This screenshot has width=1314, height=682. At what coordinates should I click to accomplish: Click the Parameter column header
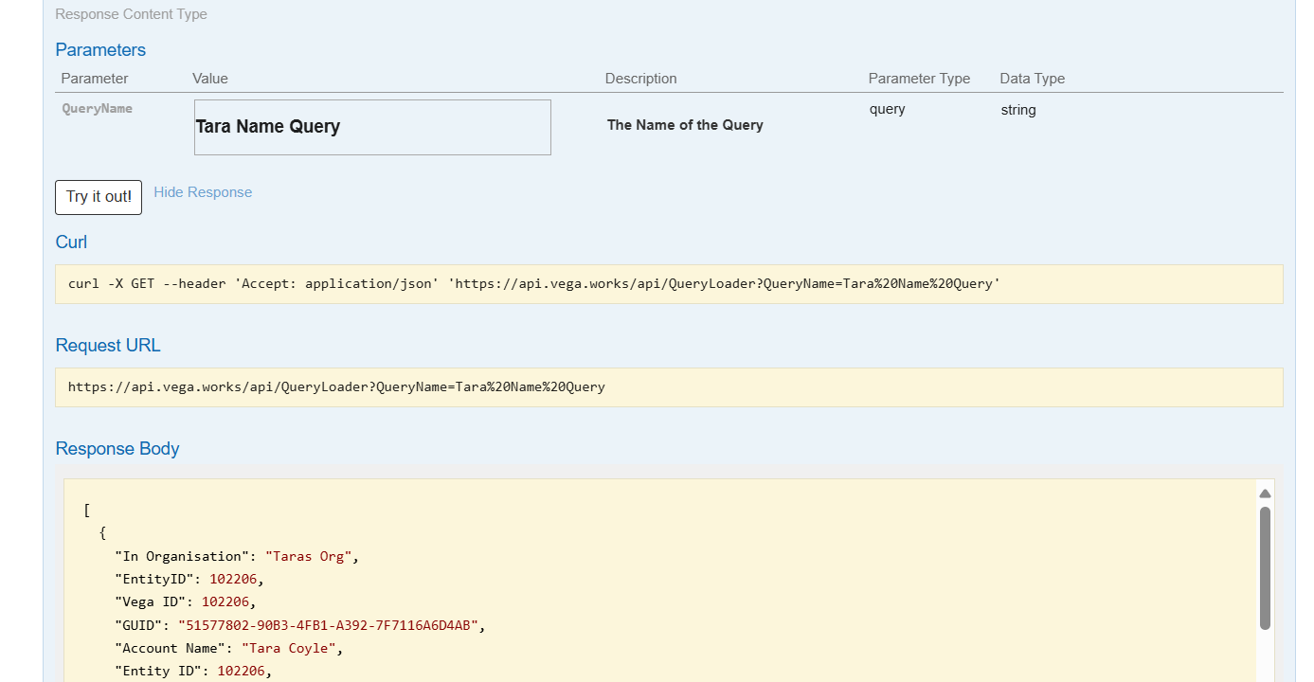pyautogui.click(x=95, y=79)
